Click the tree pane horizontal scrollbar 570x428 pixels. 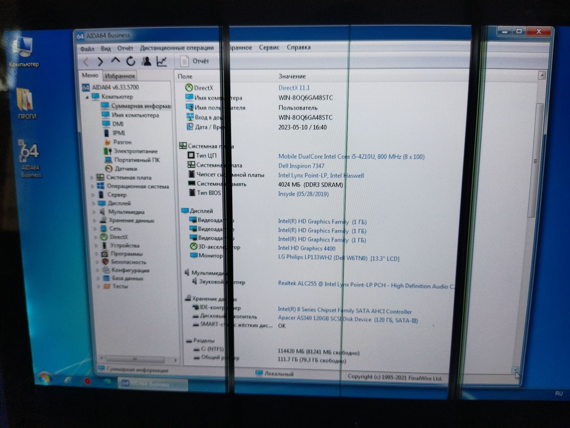(x=135, y=359)
